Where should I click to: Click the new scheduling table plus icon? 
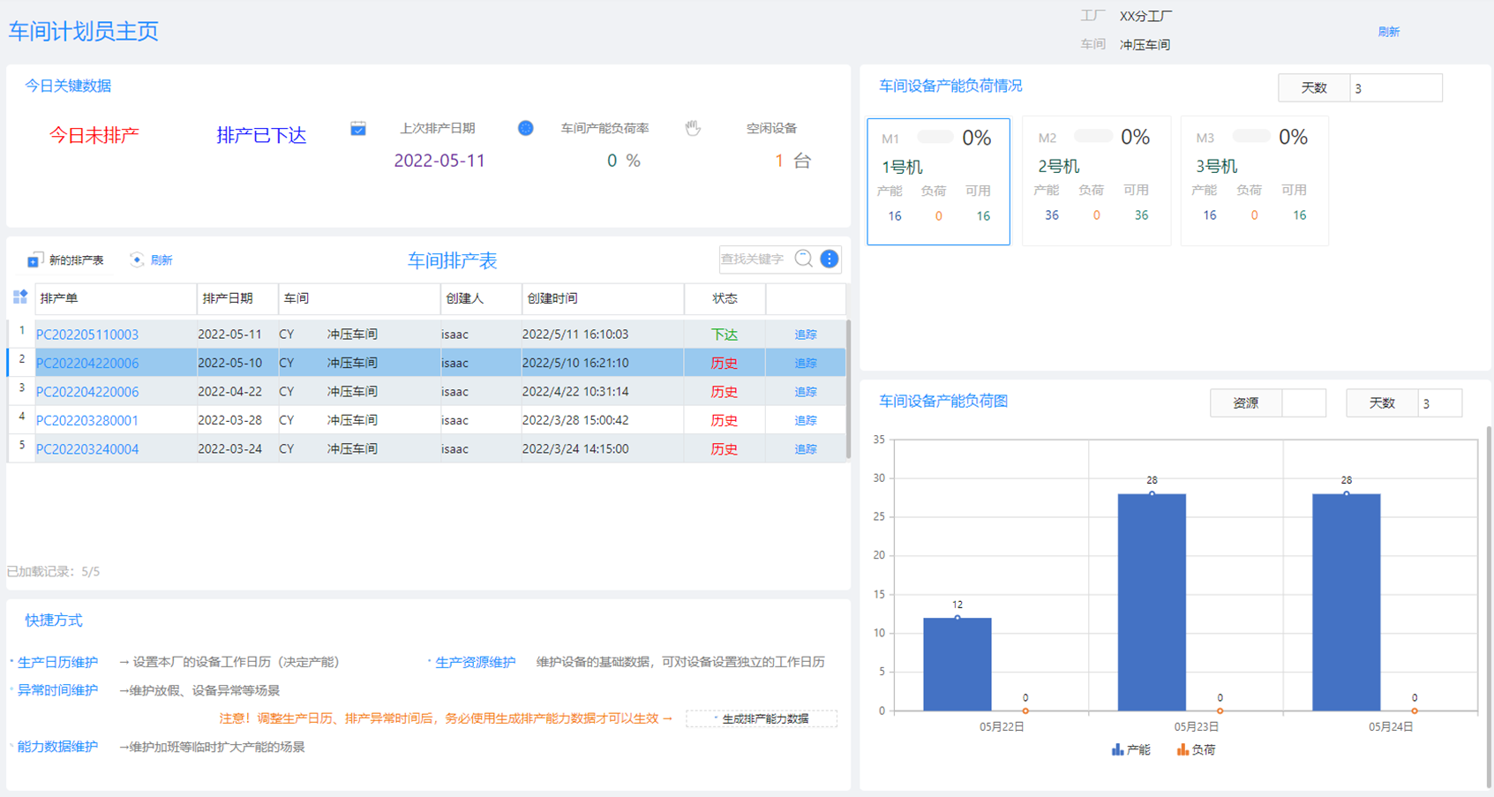(x=34, y=260)
